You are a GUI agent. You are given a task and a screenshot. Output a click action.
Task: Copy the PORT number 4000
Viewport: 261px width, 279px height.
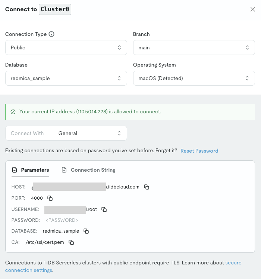pos(50,198)
